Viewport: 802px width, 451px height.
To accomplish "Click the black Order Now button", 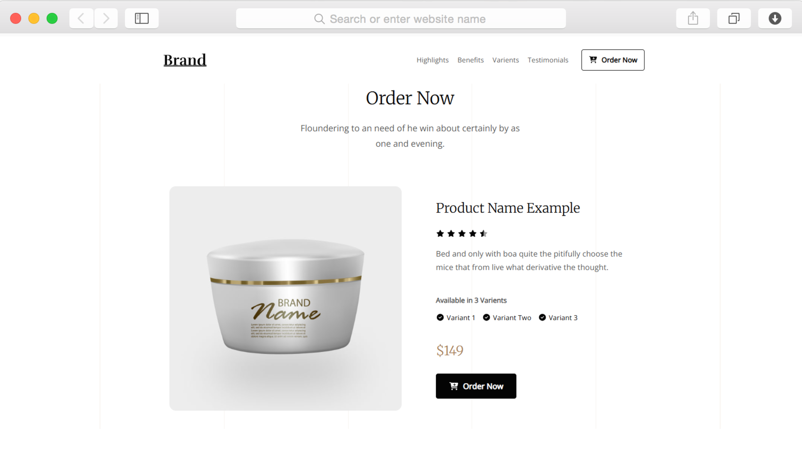I will pyautogui.click(x=476, y=386).
